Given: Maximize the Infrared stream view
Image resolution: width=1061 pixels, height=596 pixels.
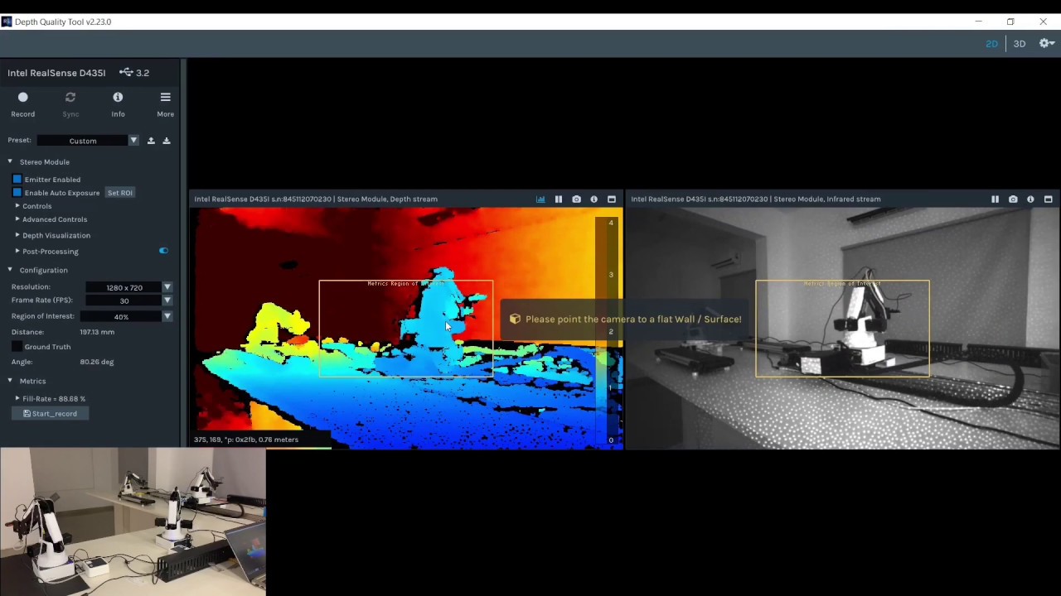Looking at the screenshot, I should pyautogui.click(x=1048, y=199).
